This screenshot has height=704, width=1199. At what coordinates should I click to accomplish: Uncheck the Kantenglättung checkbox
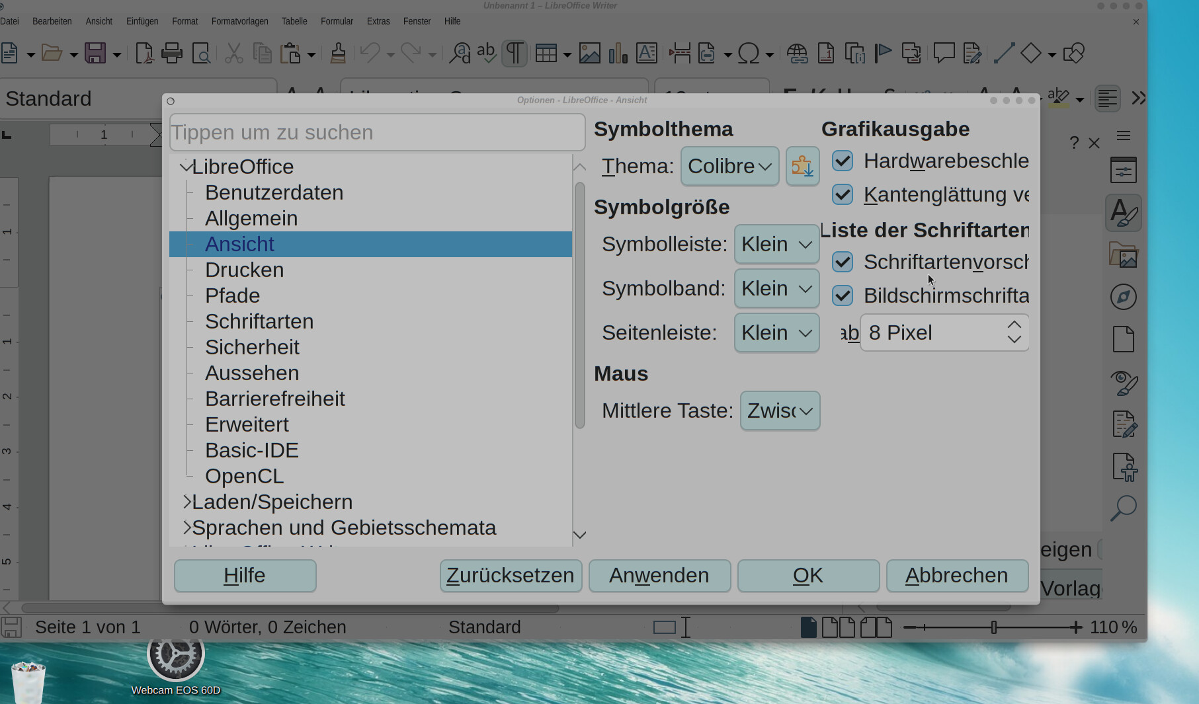tap(843, 194)
